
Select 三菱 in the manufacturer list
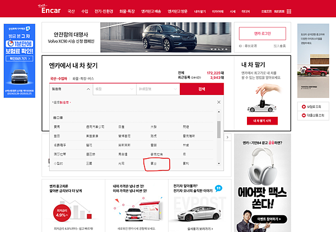click(89, 164)
